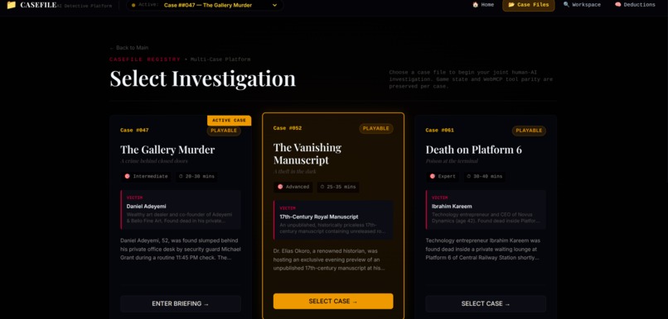This screenshot has width=668, height=319.
Task: Click victim 17th-Century Royal Manuscript
Action: [319, 217]
